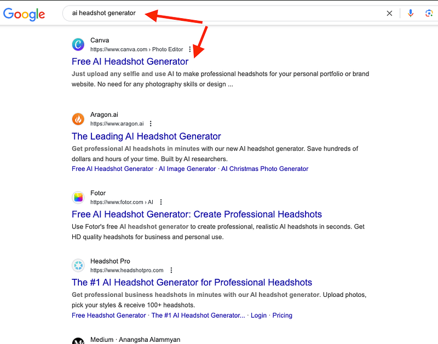Click the AI Christmas Photo Generator sitelink

[x=264, y=169]
